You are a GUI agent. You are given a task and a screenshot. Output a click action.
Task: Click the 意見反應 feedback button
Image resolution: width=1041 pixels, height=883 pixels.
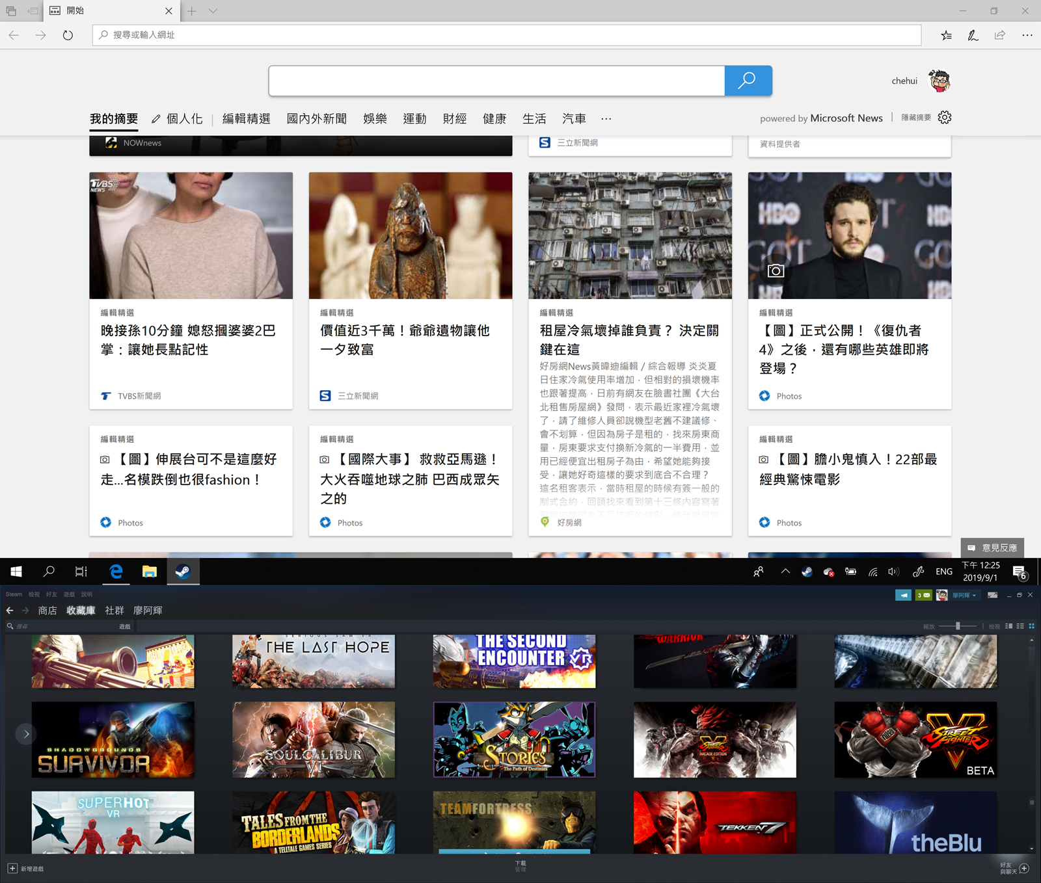992,547
